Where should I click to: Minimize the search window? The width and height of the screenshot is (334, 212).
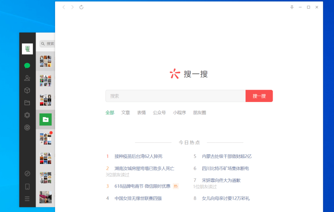point(300,7)
